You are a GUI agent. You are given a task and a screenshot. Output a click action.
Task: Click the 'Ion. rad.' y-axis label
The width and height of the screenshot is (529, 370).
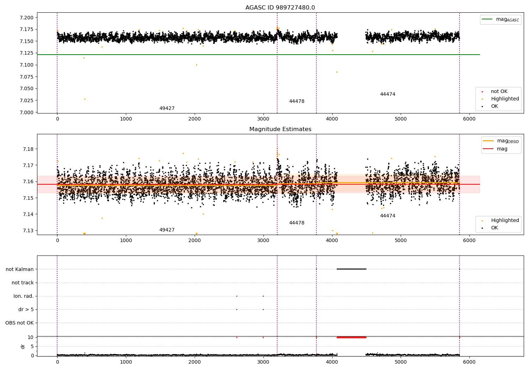(x=24, y=296)
